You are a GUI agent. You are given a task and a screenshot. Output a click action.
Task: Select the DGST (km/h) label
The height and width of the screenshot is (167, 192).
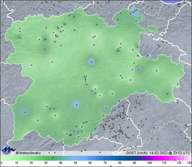pos(137,153)
